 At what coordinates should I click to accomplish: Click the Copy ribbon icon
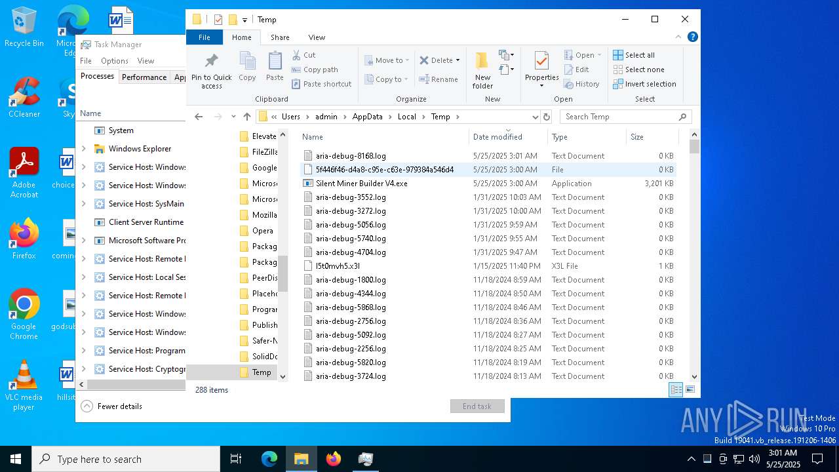[247, 67]
